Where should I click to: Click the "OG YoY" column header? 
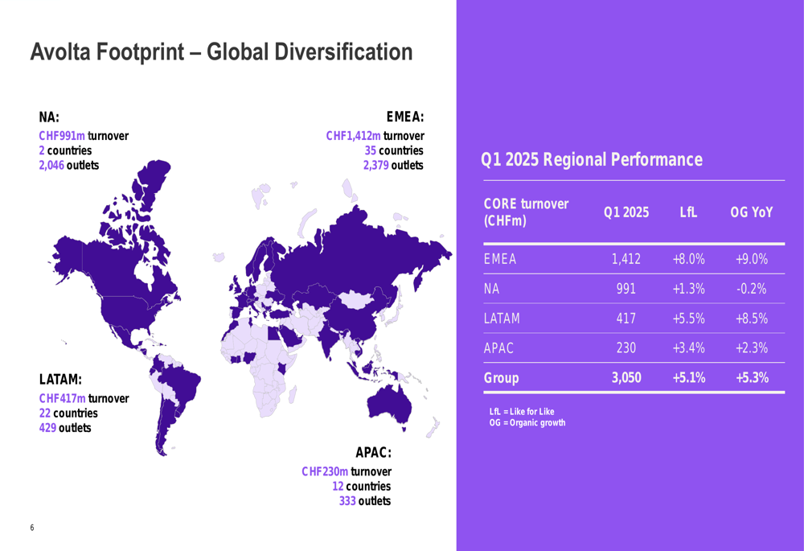(x=751, y=212)
